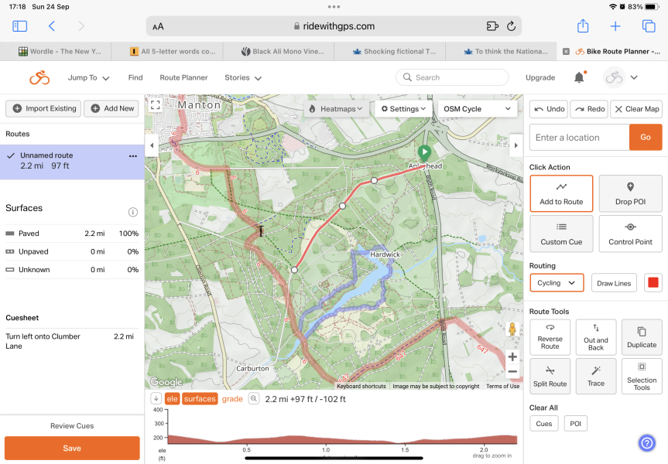The image size is (668, 464).
Task: Collapse the elevation profile panel
Action: [156, 399]
